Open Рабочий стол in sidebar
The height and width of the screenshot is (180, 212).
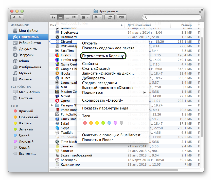tap(28, 43)
